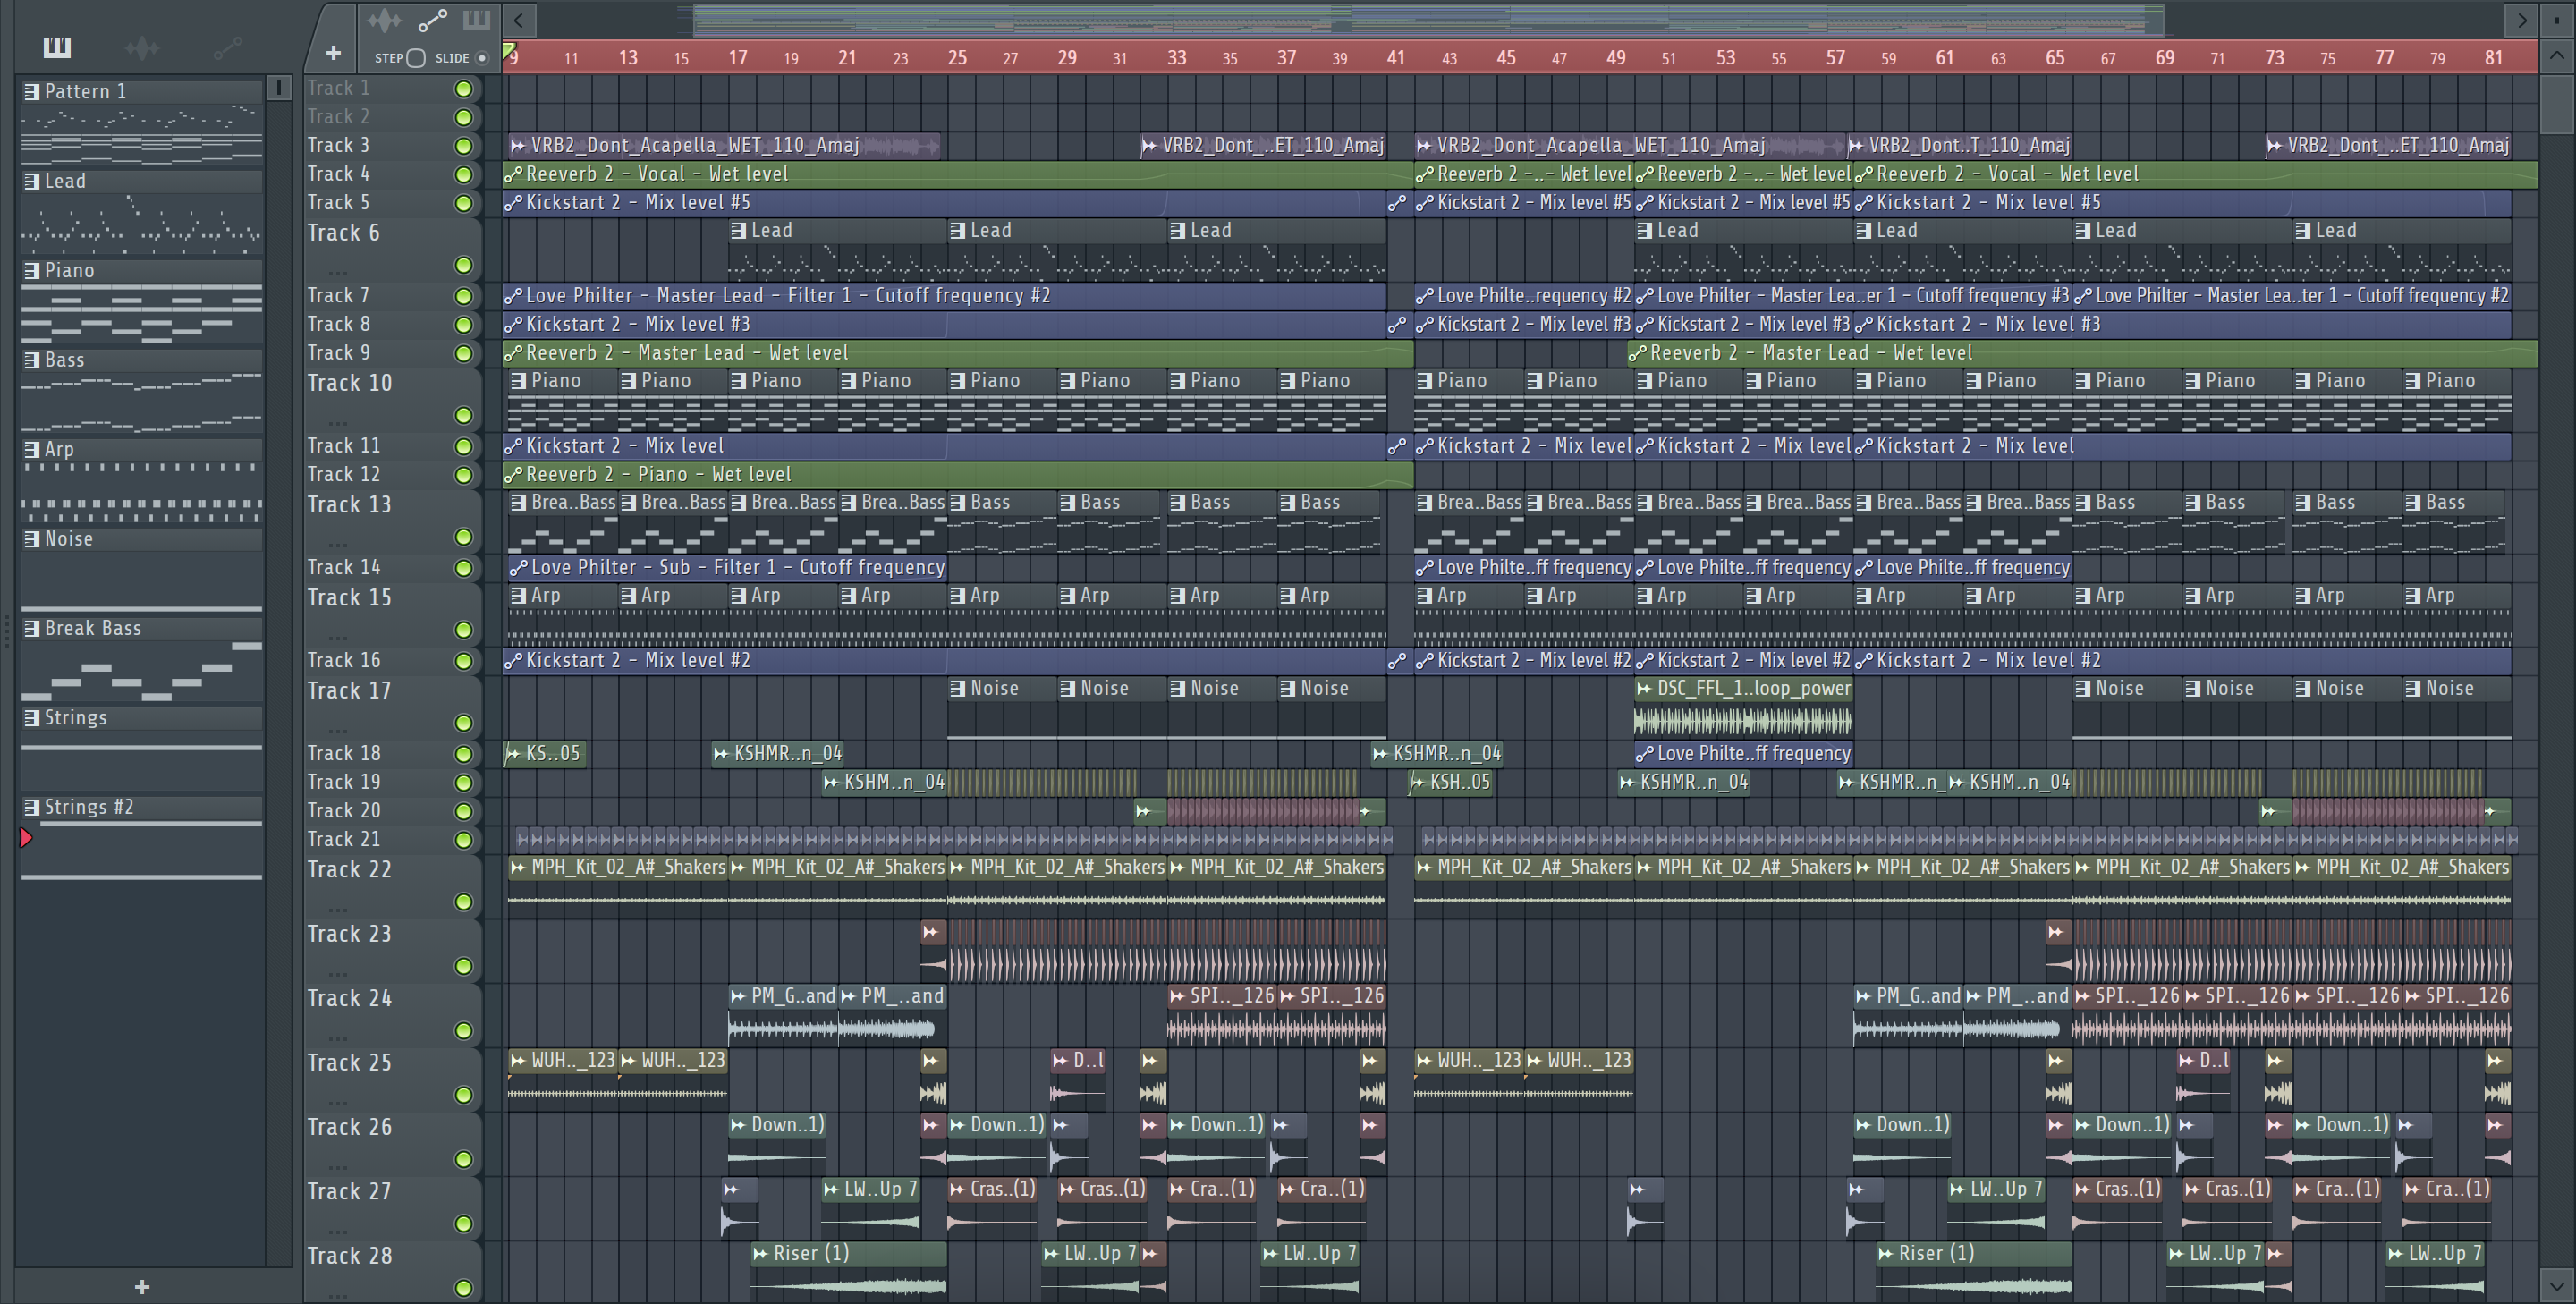Image resolution: width=2576 pixels, height=1304 pixels.
Task: Select the automation clip focus icon in playlist header
Action: (x=432, y=20)
